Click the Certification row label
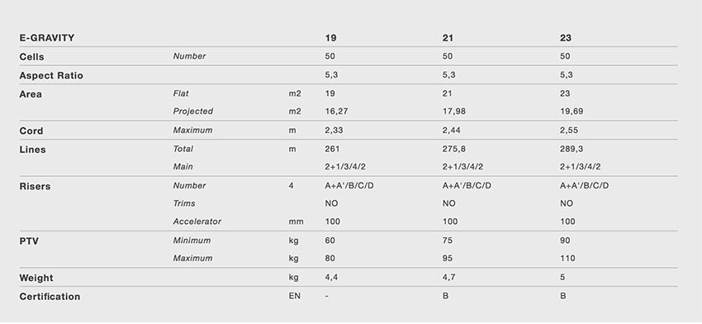The width and height of the screenshot is (702, 324). (x=50, y=297)
